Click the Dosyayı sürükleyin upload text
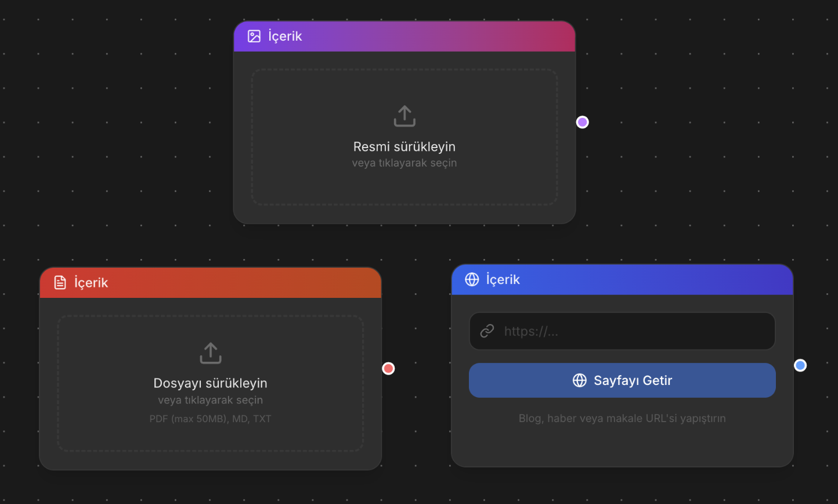The width and height of the screenshot is (838, 504). tap(211, 383)
